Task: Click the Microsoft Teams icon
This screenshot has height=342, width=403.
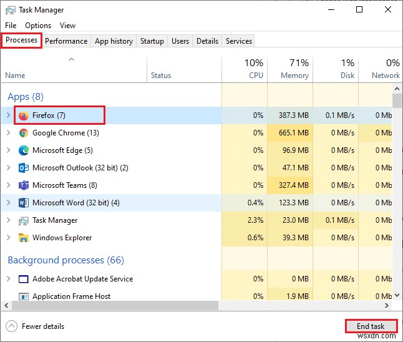Action: tap(24, 185)
